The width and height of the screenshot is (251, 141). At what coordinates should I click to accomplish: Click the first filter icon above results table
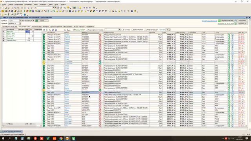tap(44, 30)
